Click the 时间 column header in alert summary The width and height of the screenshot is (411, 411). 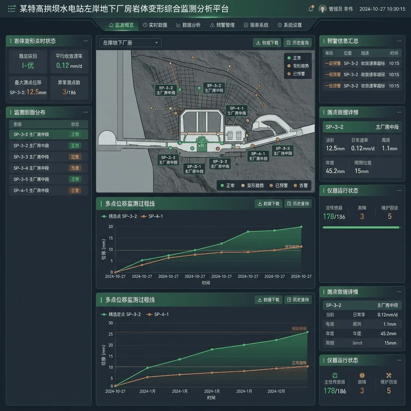(x=394, y=53)
